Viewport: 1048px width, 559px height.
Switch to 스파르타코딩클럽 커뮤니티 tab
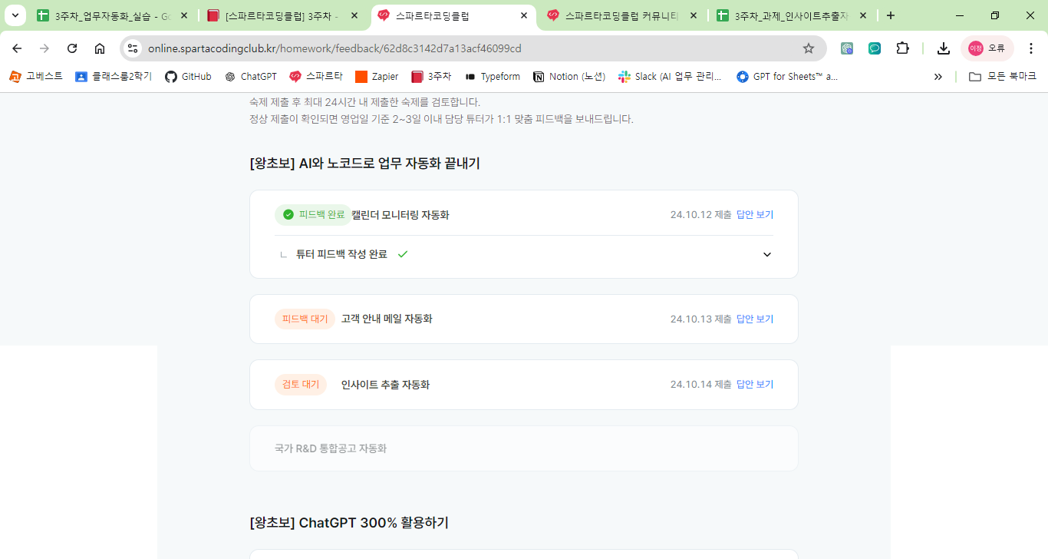click(x=623, y=15)
